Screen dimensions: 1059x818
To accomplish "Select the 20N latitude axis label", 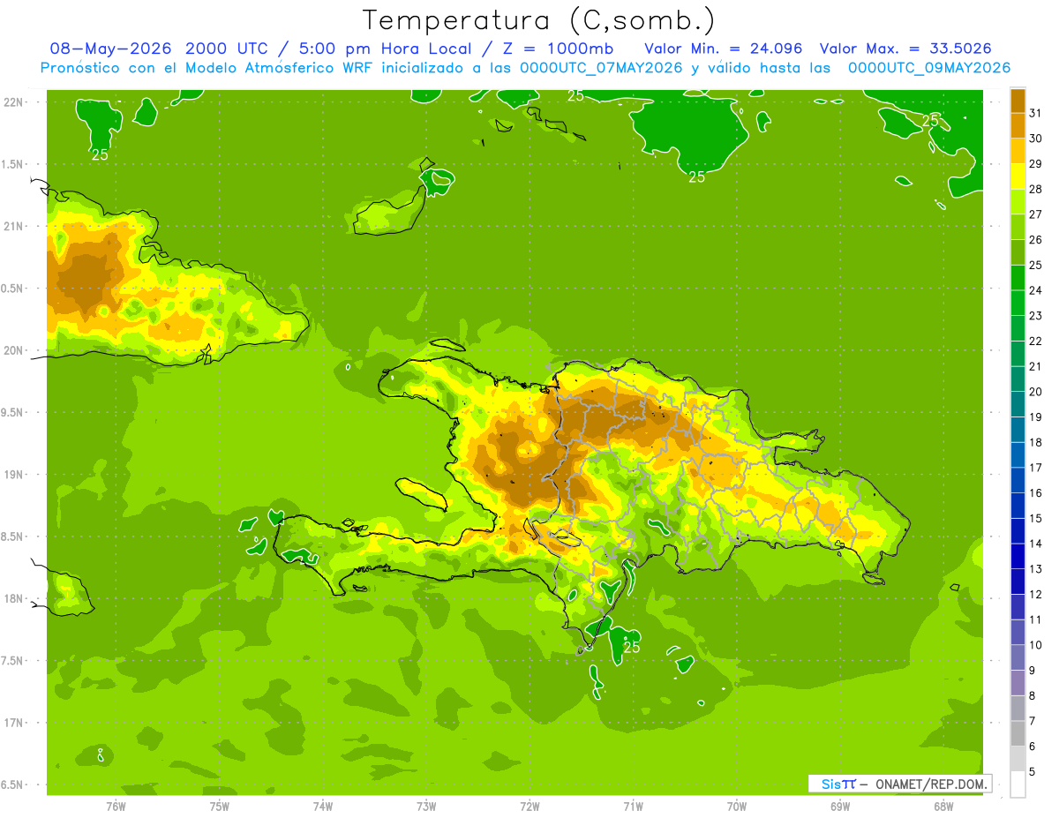I will [x=13, y=350].
